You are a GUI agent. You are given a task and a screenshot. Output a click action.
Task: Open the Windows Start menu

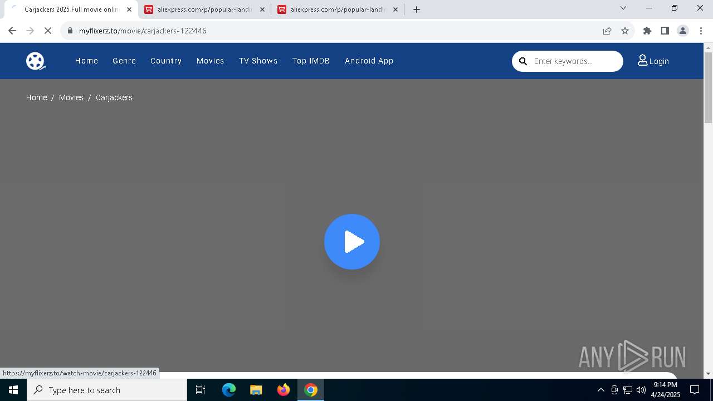(x=13, y=390)
